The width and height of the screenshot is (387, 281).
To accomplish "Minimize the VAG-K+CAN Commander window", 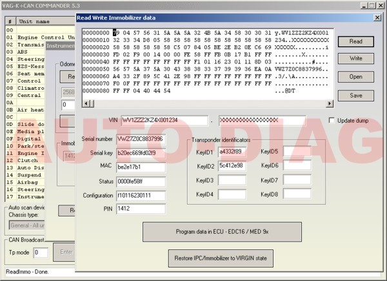I will click(x=364, y=5).
